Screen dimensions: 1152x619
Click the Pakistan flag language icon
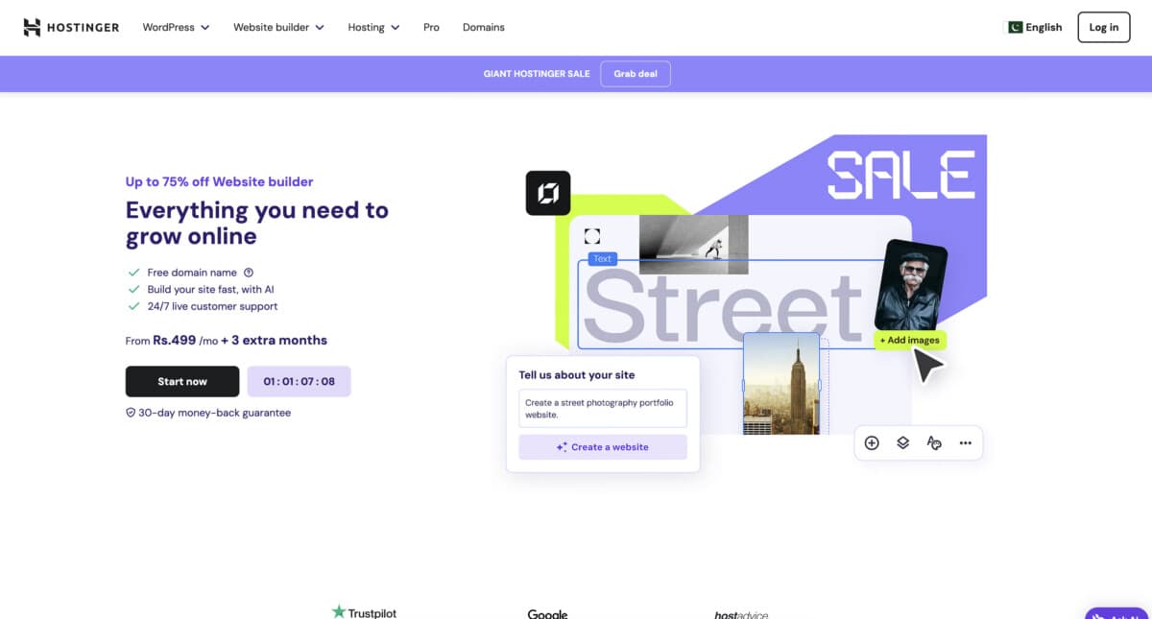[1014, 27]
